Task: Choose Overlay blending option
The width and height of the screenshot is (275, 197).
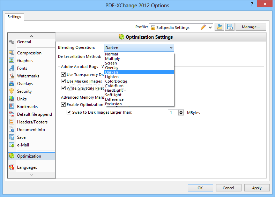Action: 139,68
